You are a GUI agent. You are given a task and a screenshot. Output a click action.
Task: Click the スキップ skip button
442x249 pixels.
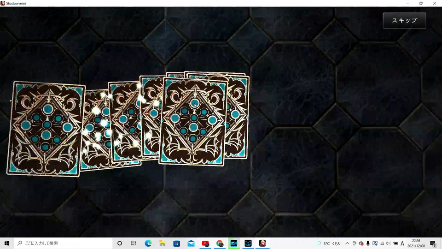click(404, 20)
